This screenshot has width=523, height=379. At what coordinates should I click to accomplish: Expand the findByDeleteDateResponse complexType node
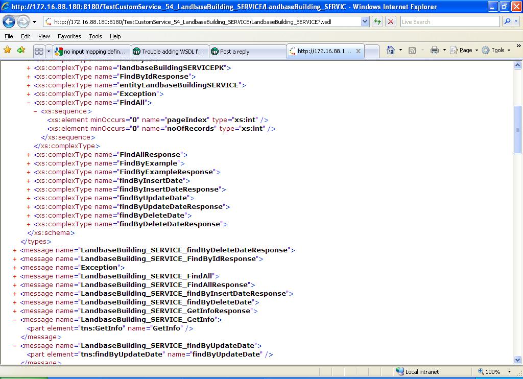29,224
